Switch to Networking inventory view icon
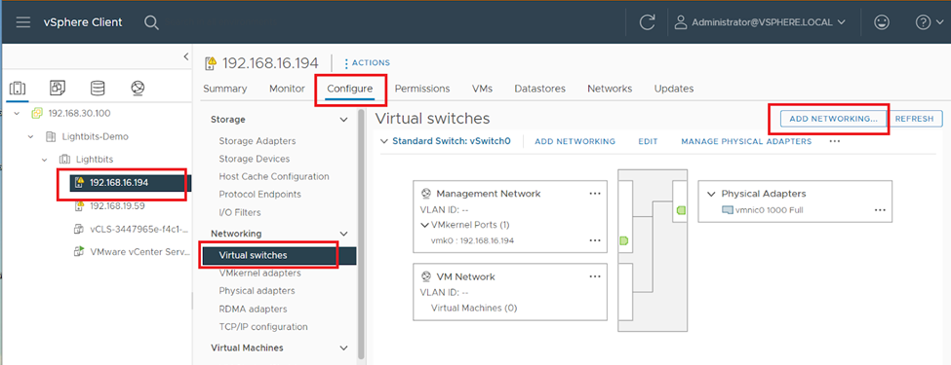This screenshot has width=951, height=365. (x=138, y=88)
